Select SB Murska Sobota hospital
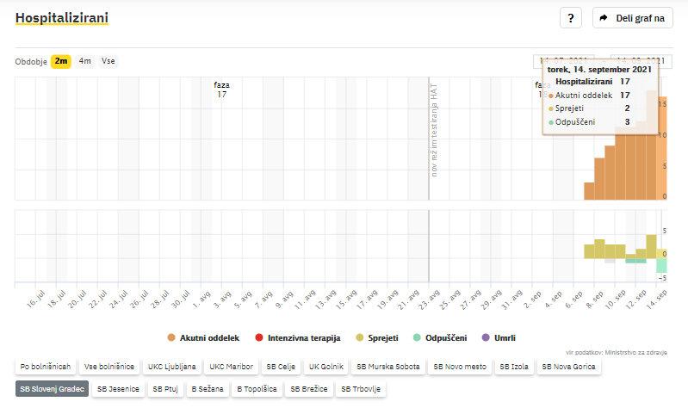The image size is (688, 414). tap(390, 367)
